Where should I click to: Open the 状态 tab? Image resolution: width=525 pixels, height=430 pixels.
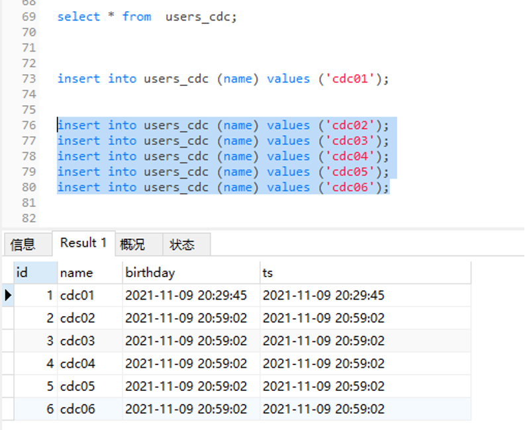click(x=182, y=245)
